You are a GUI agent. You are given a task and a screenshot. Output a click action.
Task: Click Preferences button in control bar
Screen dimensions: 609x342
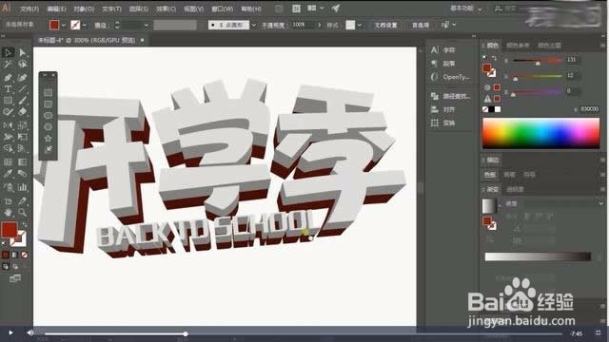421,26
